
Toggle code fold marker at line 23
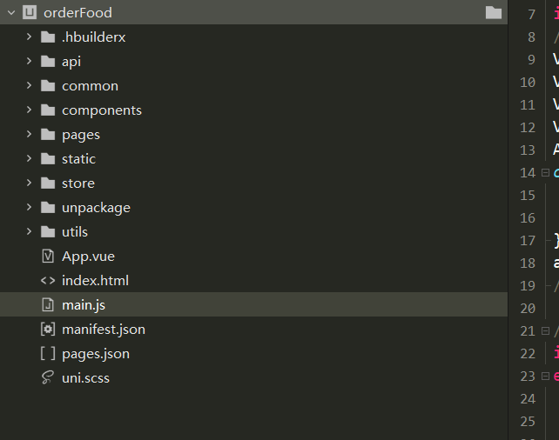(545, 377)
